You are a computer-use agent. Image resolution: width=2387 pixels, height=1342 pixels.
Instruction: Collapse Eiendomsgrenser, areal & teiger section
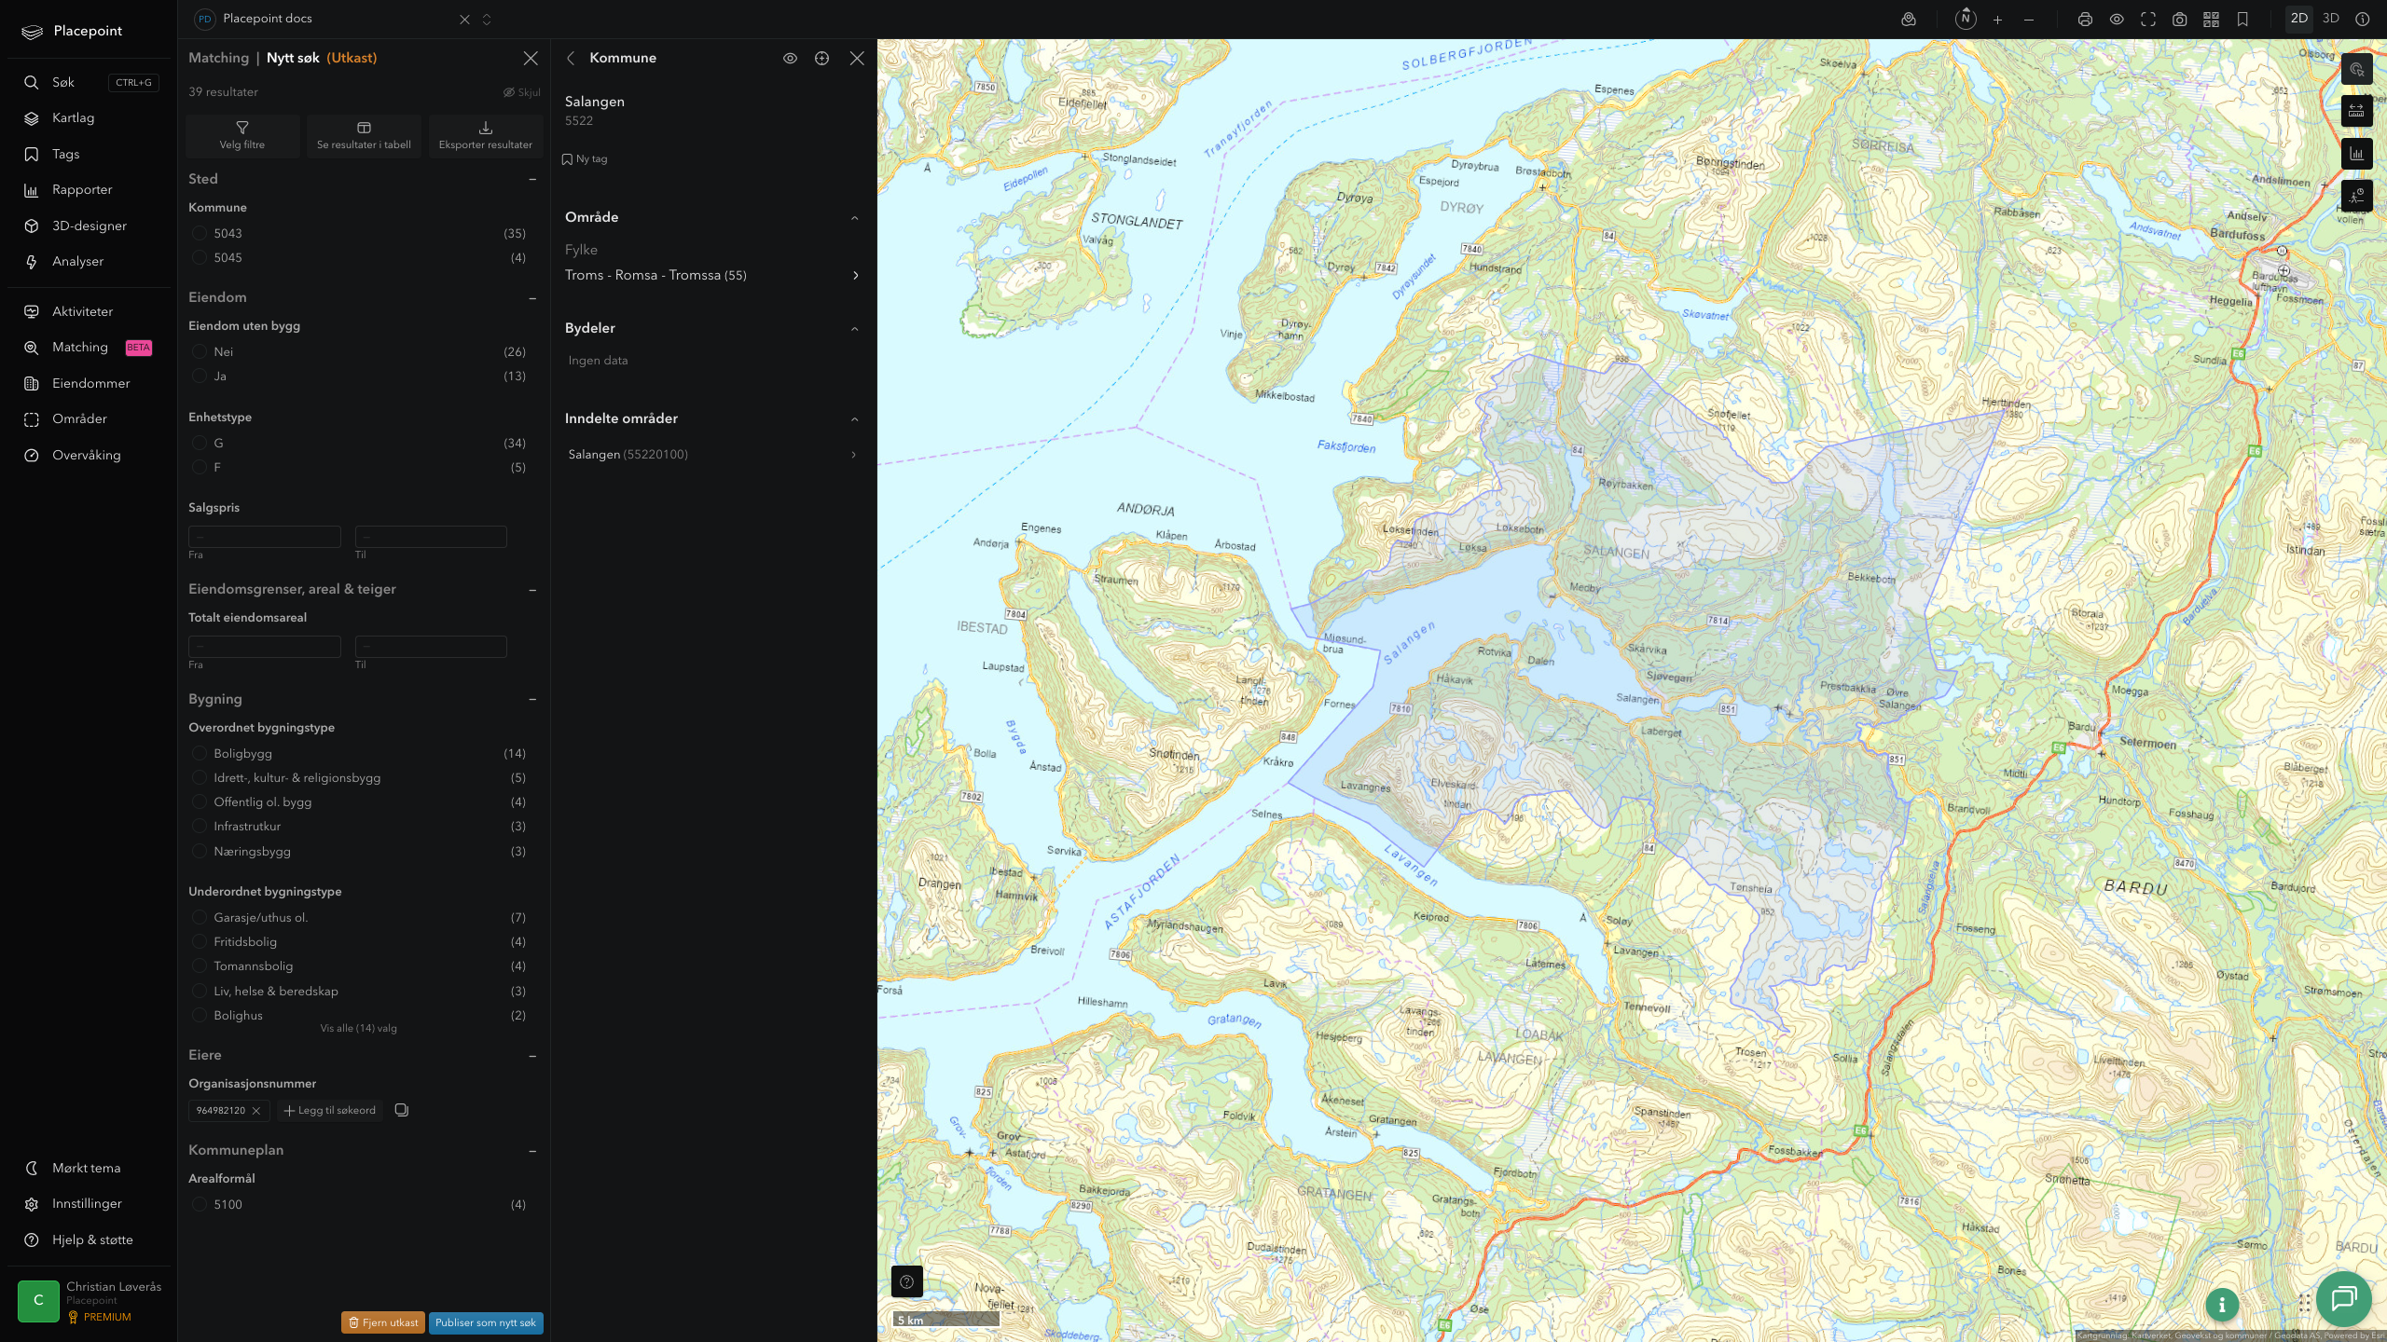tap(532, 590)
